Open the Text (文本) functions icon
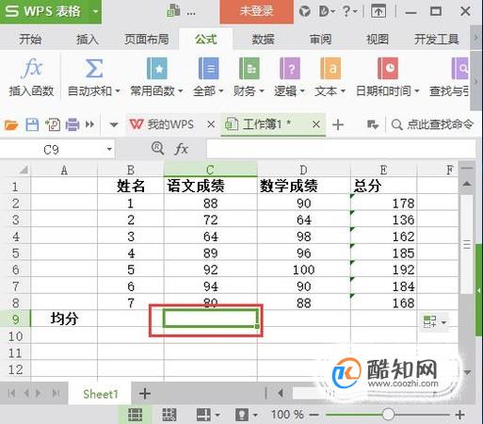The width and height of the screenshot is (483, 424). (x=330, y=68)
